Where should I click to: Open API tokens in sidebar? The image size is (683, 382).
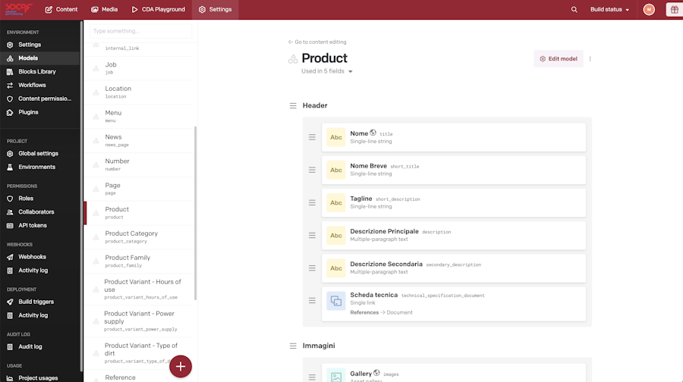coord(39,225)
